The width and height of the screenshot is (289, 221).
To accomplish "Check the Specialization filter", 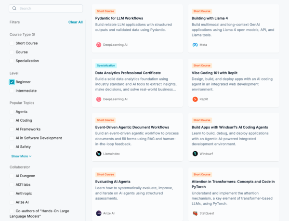I will pos(12,61).
